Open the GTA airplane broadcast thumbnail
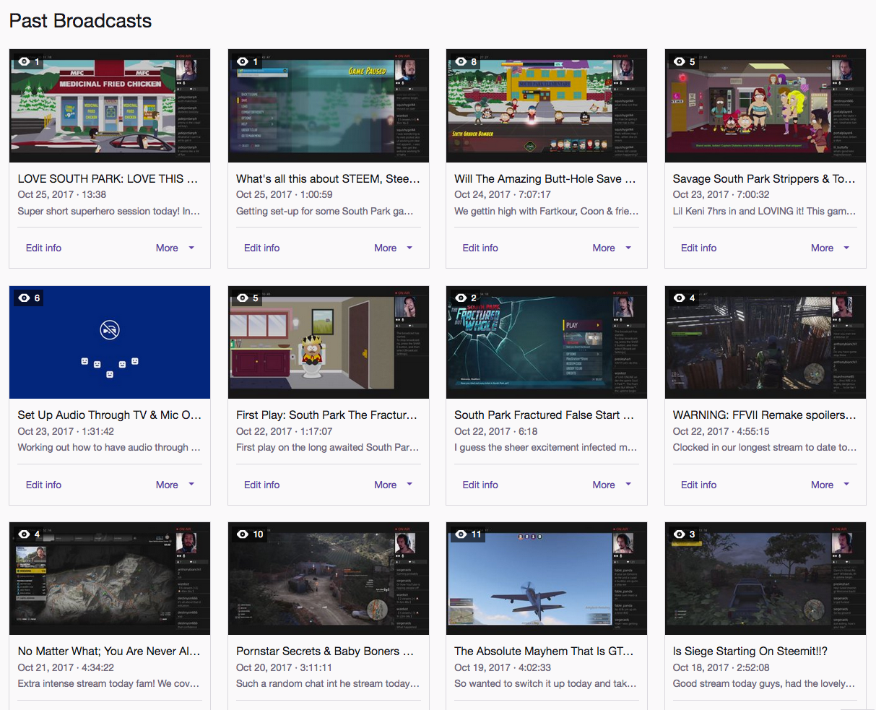This screenshot has height=710, width=876. 547,579
